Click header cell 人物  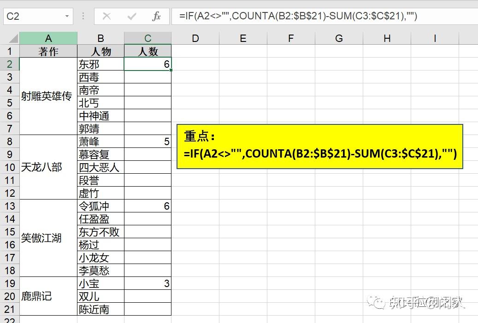click(x=100, y=51)
